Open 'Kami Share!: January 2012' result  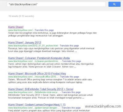pyautogui.click(x=25, y=42)
